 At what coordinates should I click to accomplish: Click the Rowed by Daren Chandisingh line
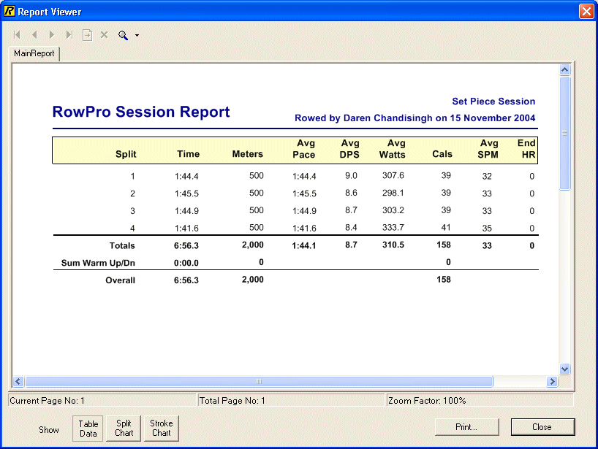click(415, 118)
